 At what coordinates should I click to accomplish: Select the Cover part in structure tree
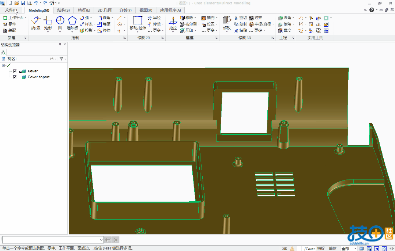click(x=33, y=71)
